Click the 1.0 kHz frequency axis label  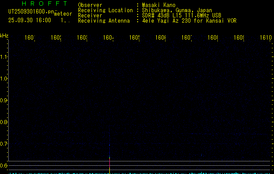click(4, 79)
